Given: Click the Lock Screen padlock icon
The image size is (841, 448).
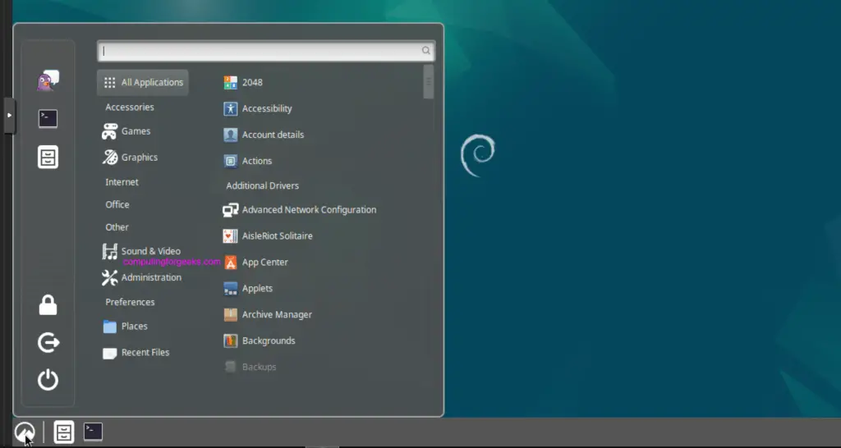Looking at the screenshot, I should [x=48, y=305].
